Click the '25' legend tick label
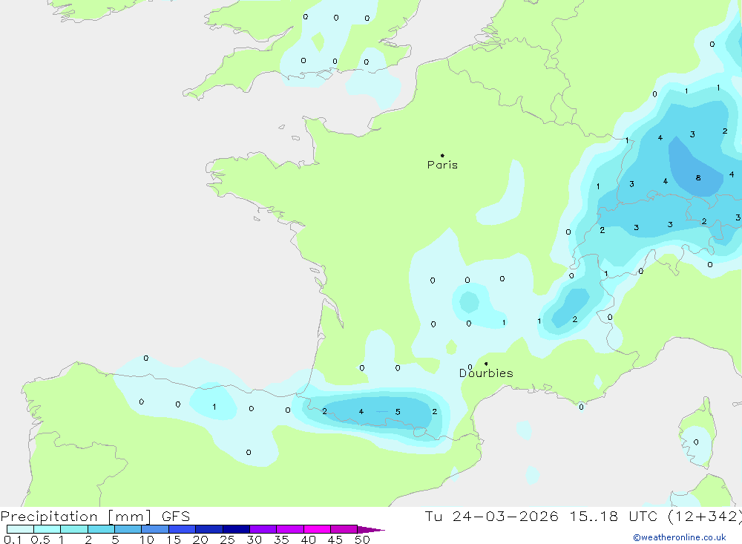Viewport: 742px width, 544px height. (227, 540)
